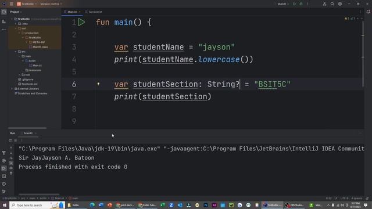Select Scratches and Consoles node

pyautogui.click(x=31, y=93)
